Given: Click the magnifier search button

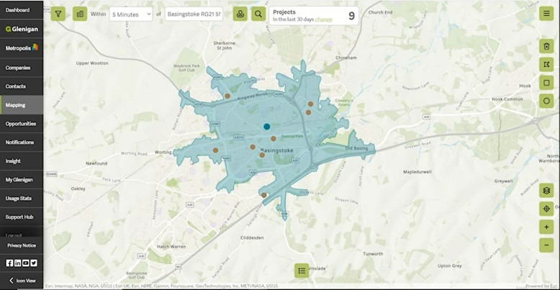Looking at the screenshot, I should [x=258, y=14].
